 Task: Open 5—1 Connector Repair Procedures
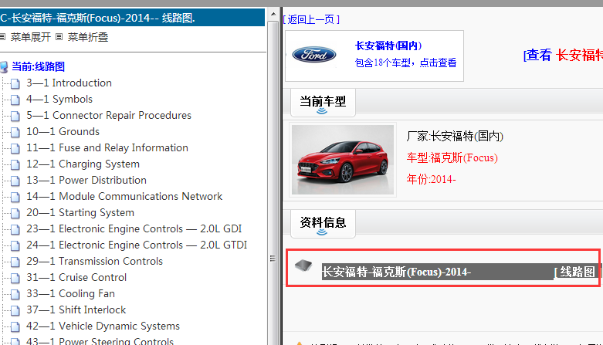pyautogui.click(x=108, y=115)
